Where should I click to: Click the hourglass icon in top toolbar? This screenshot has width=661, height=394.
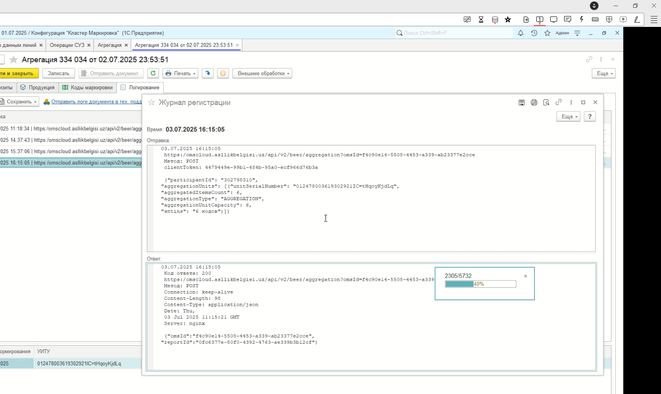(x=481, y=20)
